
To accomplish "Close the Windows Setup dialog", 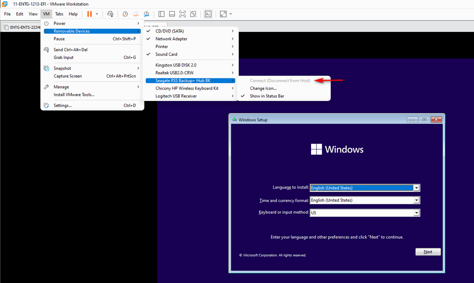I will [437, 119].
